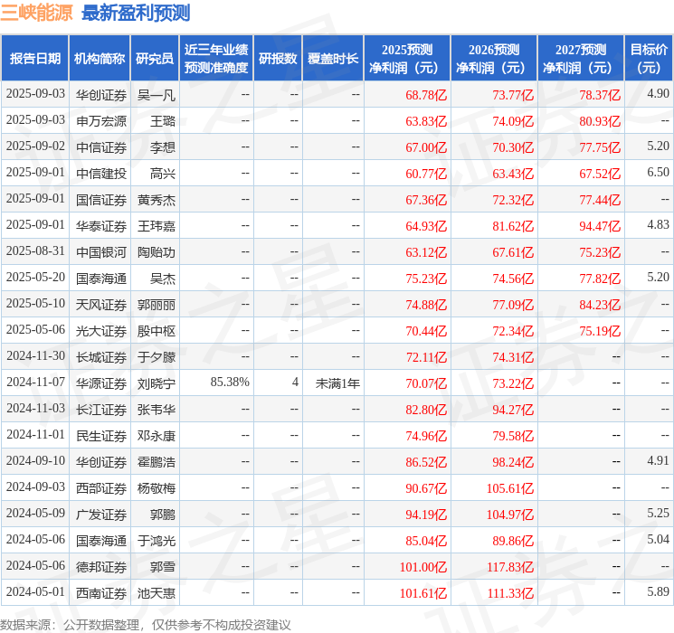Image resolution: width=674 pixels, height=633 pixels.
Task: Select institution 天风证券
Action: click(101, 305)
